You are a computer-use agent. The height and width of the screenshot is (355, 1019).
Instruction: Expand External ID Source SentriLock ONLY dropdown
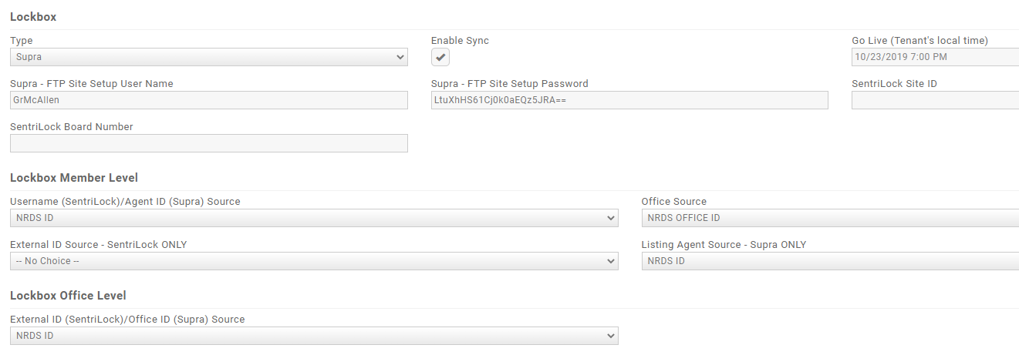[314, 261]
